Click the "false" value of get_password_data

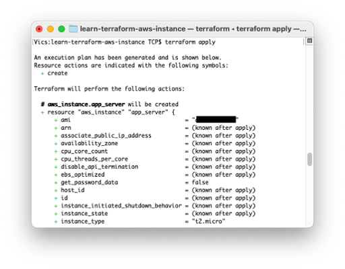(x=200, y=182)
